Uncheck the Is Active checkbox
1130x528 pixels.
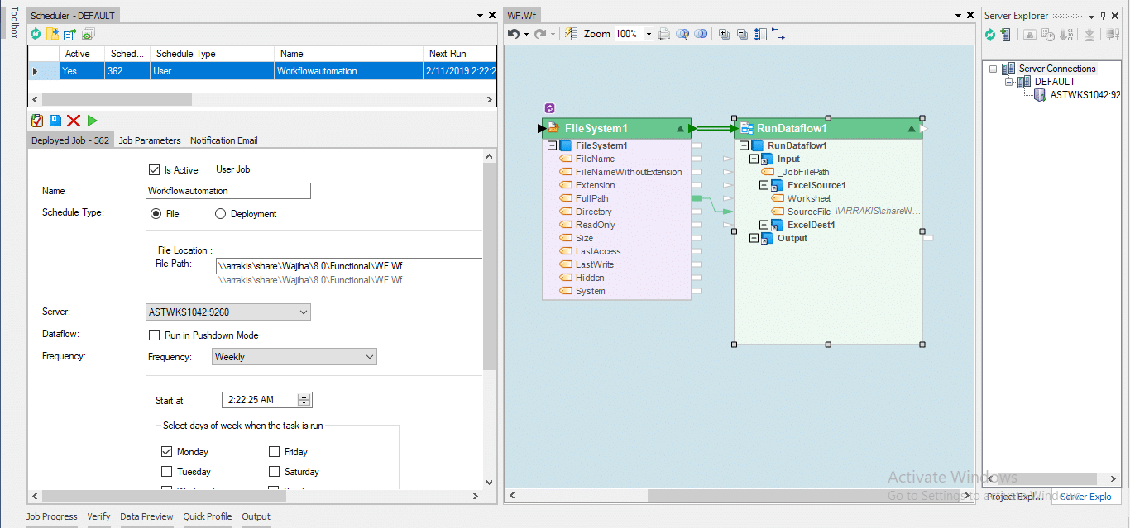[154, 170]
